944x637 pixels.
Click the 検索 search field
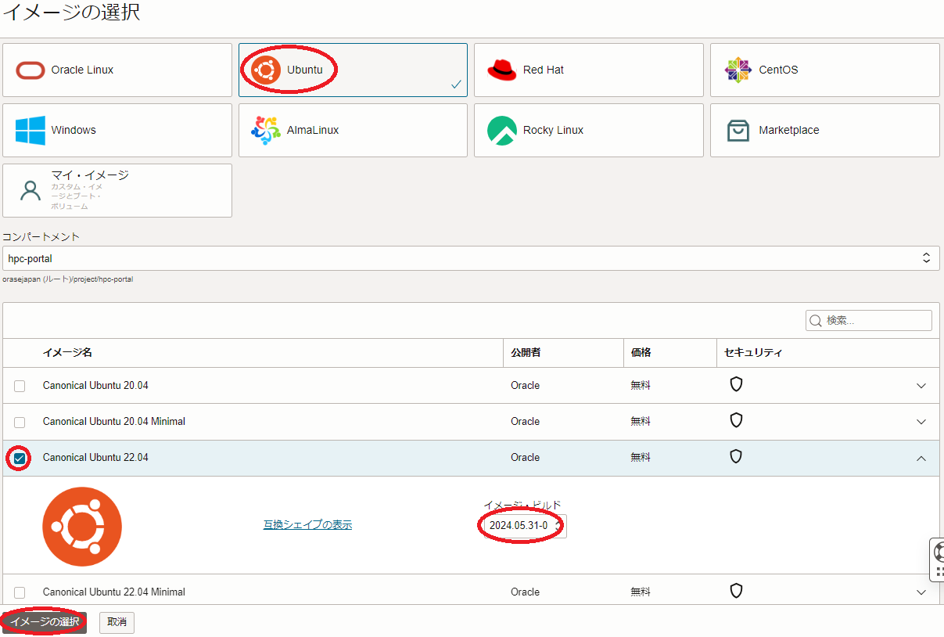tap(876, 321)
